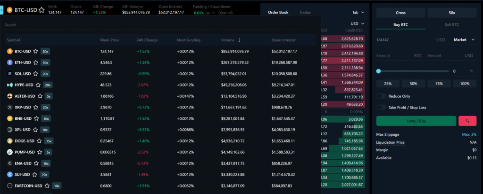Click the amount percentage slider handle
The height and width of the screenshot is (194, 483).
click(x=378, y=71)
